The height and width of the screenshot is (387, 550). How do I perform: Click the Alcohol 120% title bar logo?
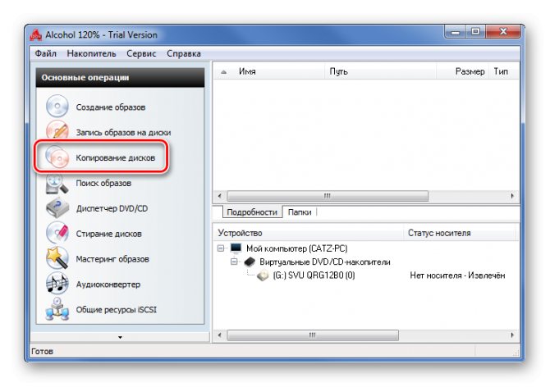pos(36,34)
